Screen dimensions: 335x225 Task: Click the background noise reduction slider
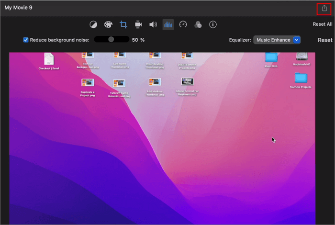(111, 40)
